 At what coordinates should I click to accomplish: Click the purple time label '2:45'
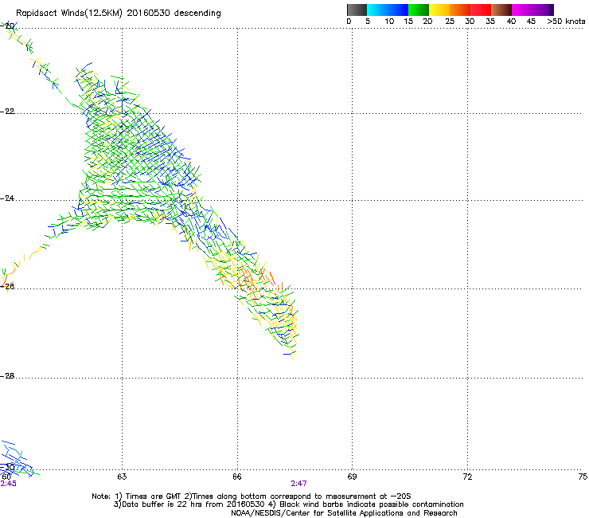(x=8, y=484)
